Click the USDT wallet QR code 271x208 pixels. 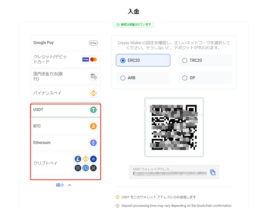[174, 127]
